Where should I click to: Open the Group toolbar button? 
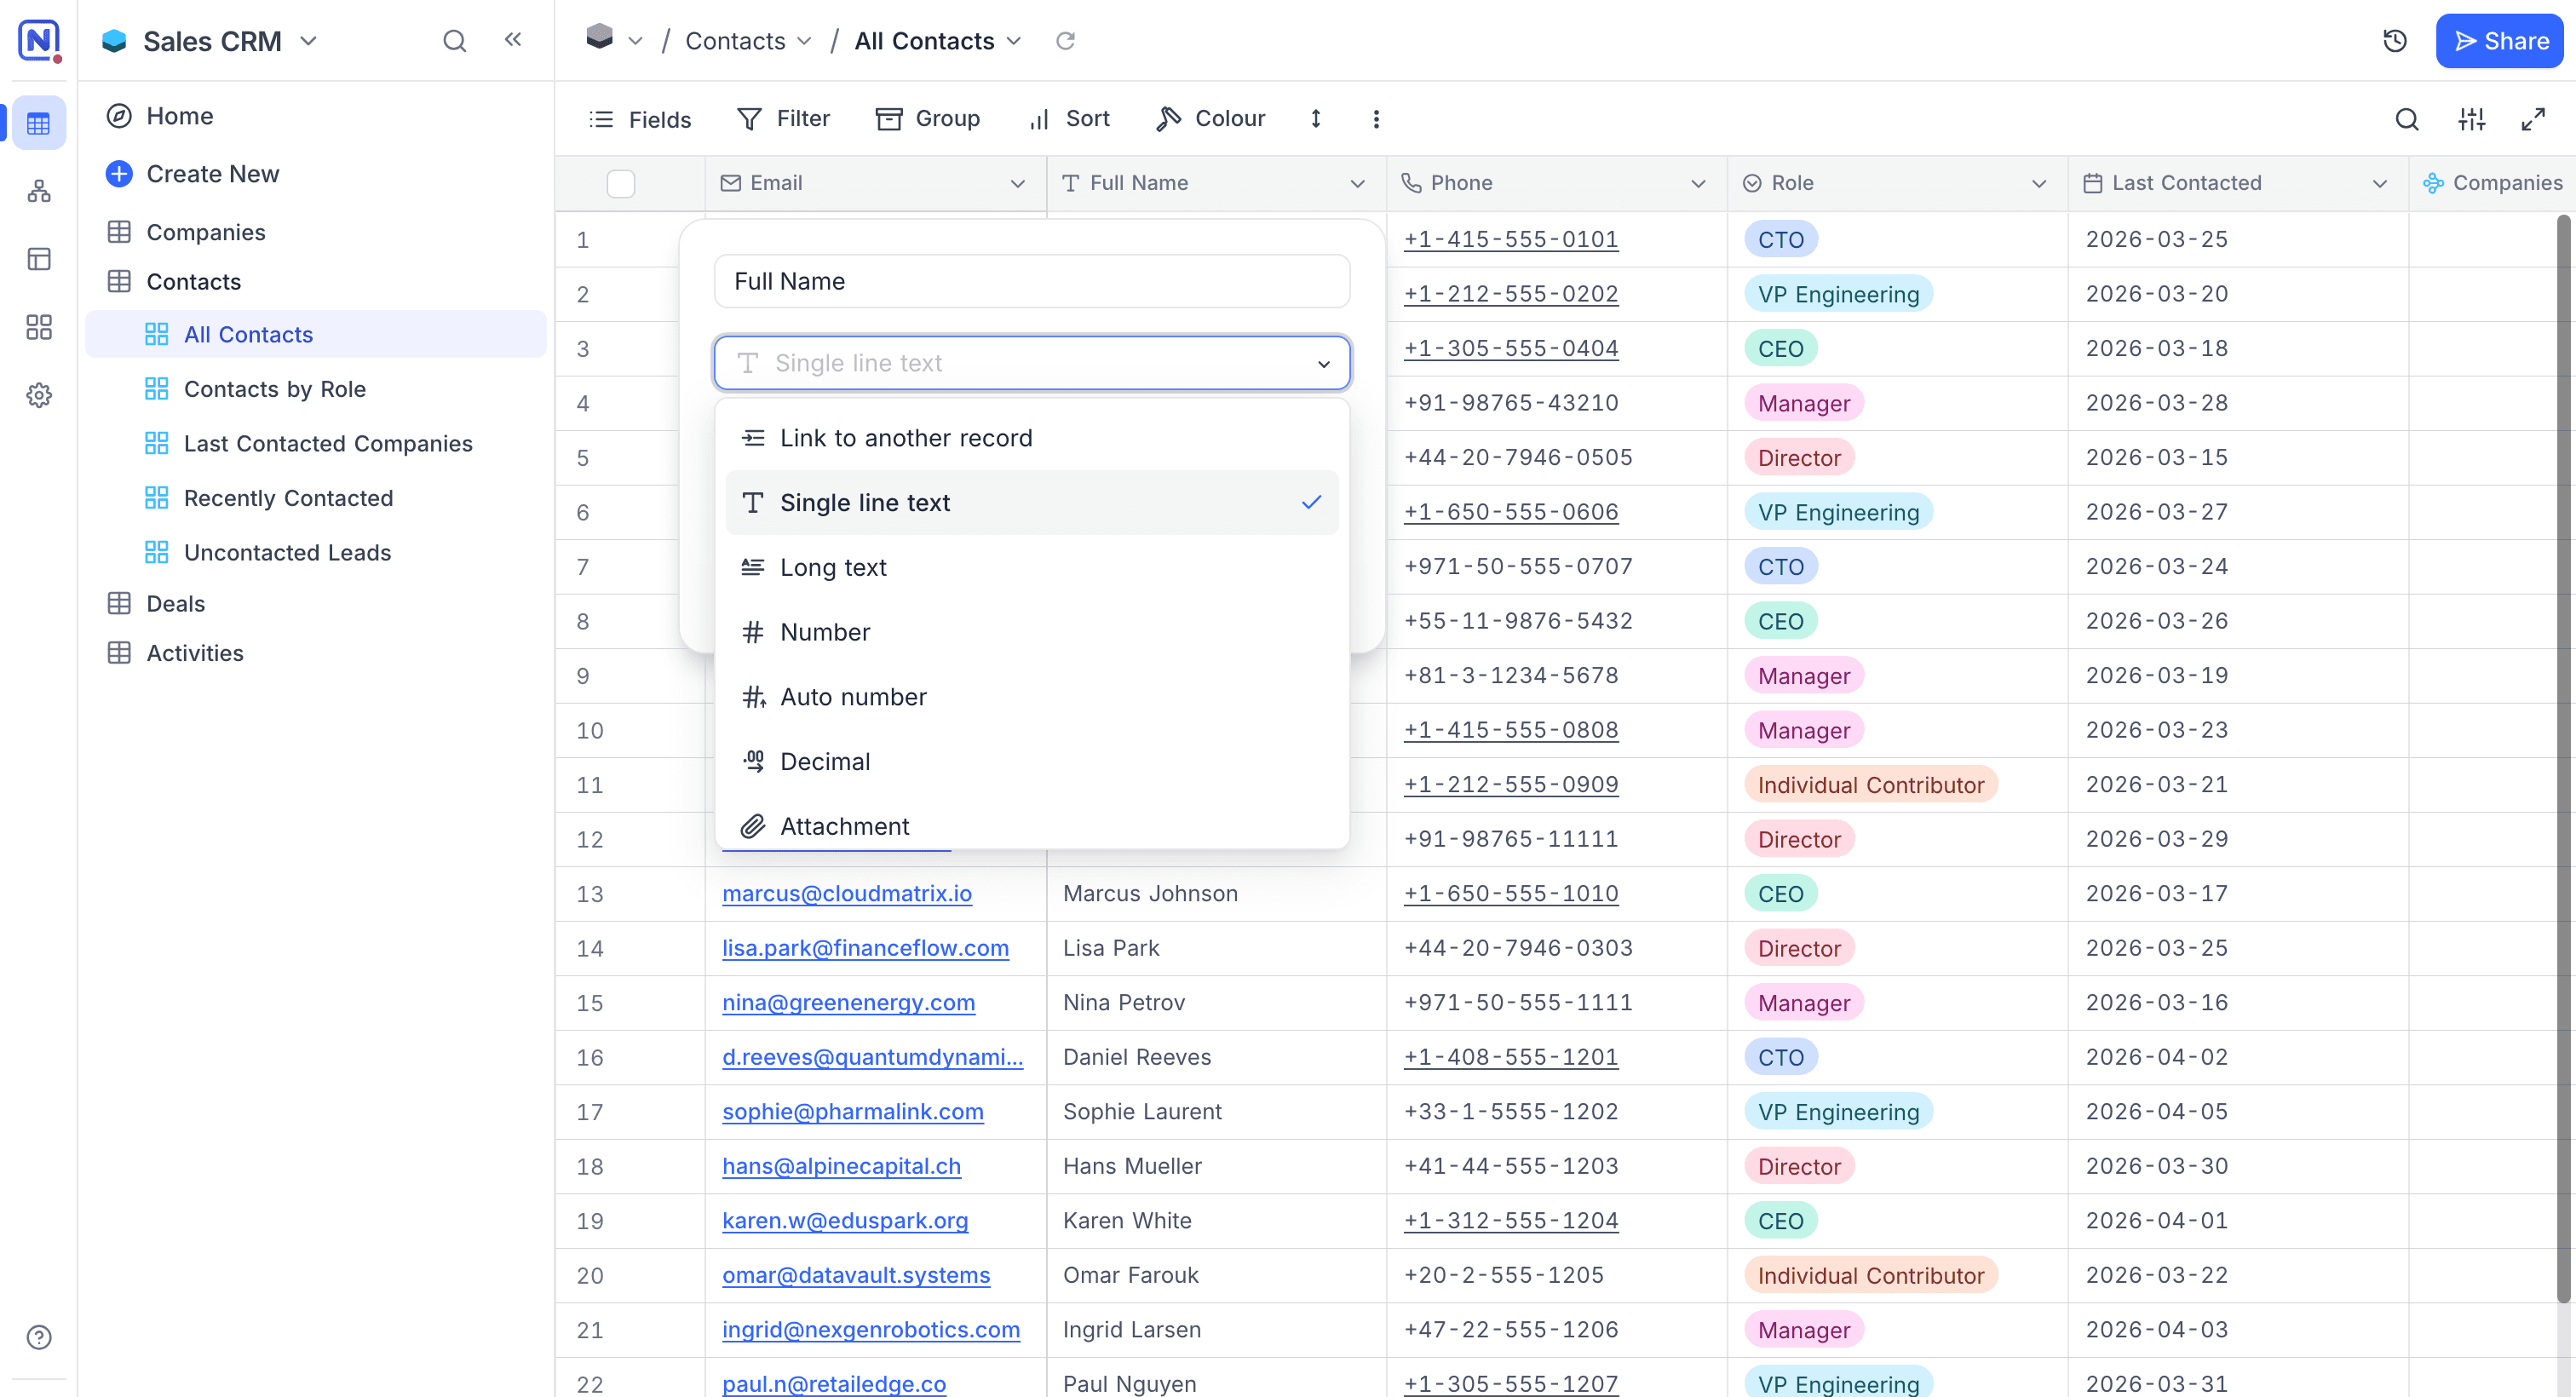pos(928,119)
